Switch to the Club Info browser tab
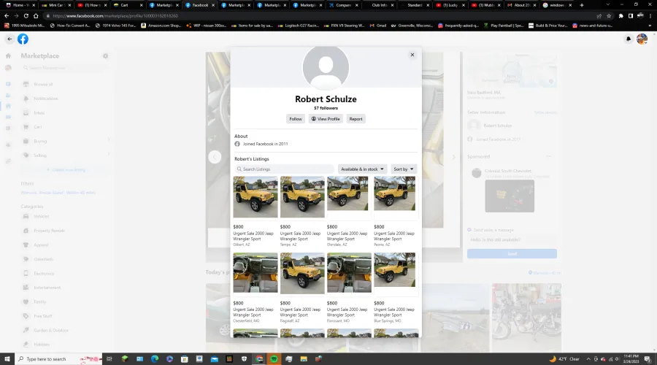 [379, 5]
